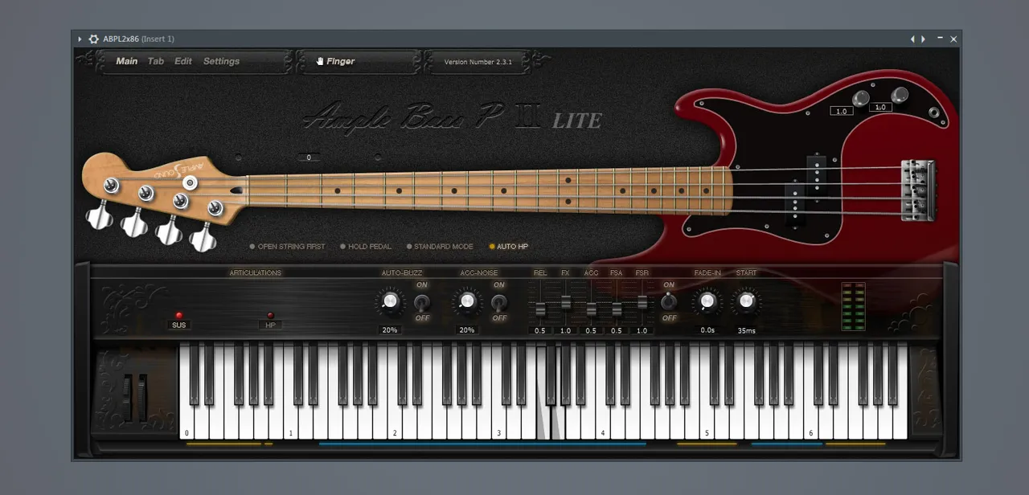Screen dimensions: 1029x495
Task: Click the right preset navigation arrow in the title bar
Action: click(923, 39)
